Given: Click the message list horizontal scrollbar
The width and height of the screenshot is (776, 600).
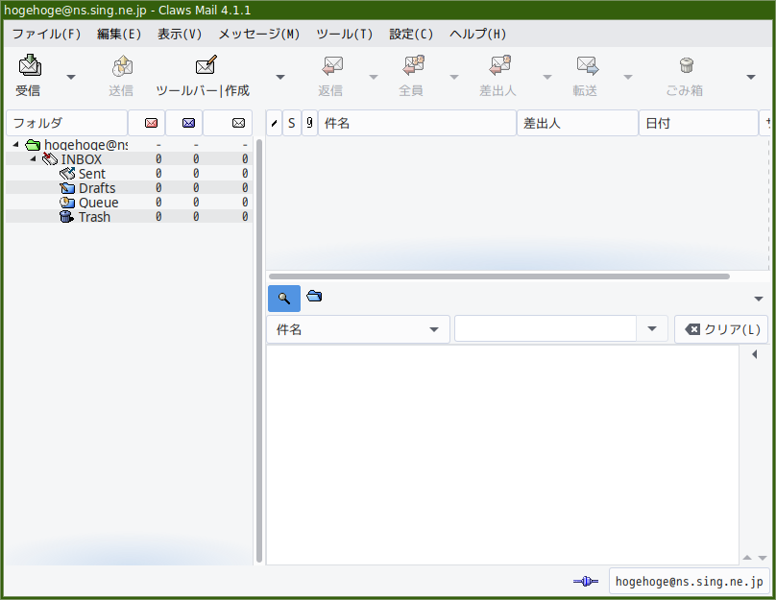Looking at the screenshot, I should (x=498, y=276).
